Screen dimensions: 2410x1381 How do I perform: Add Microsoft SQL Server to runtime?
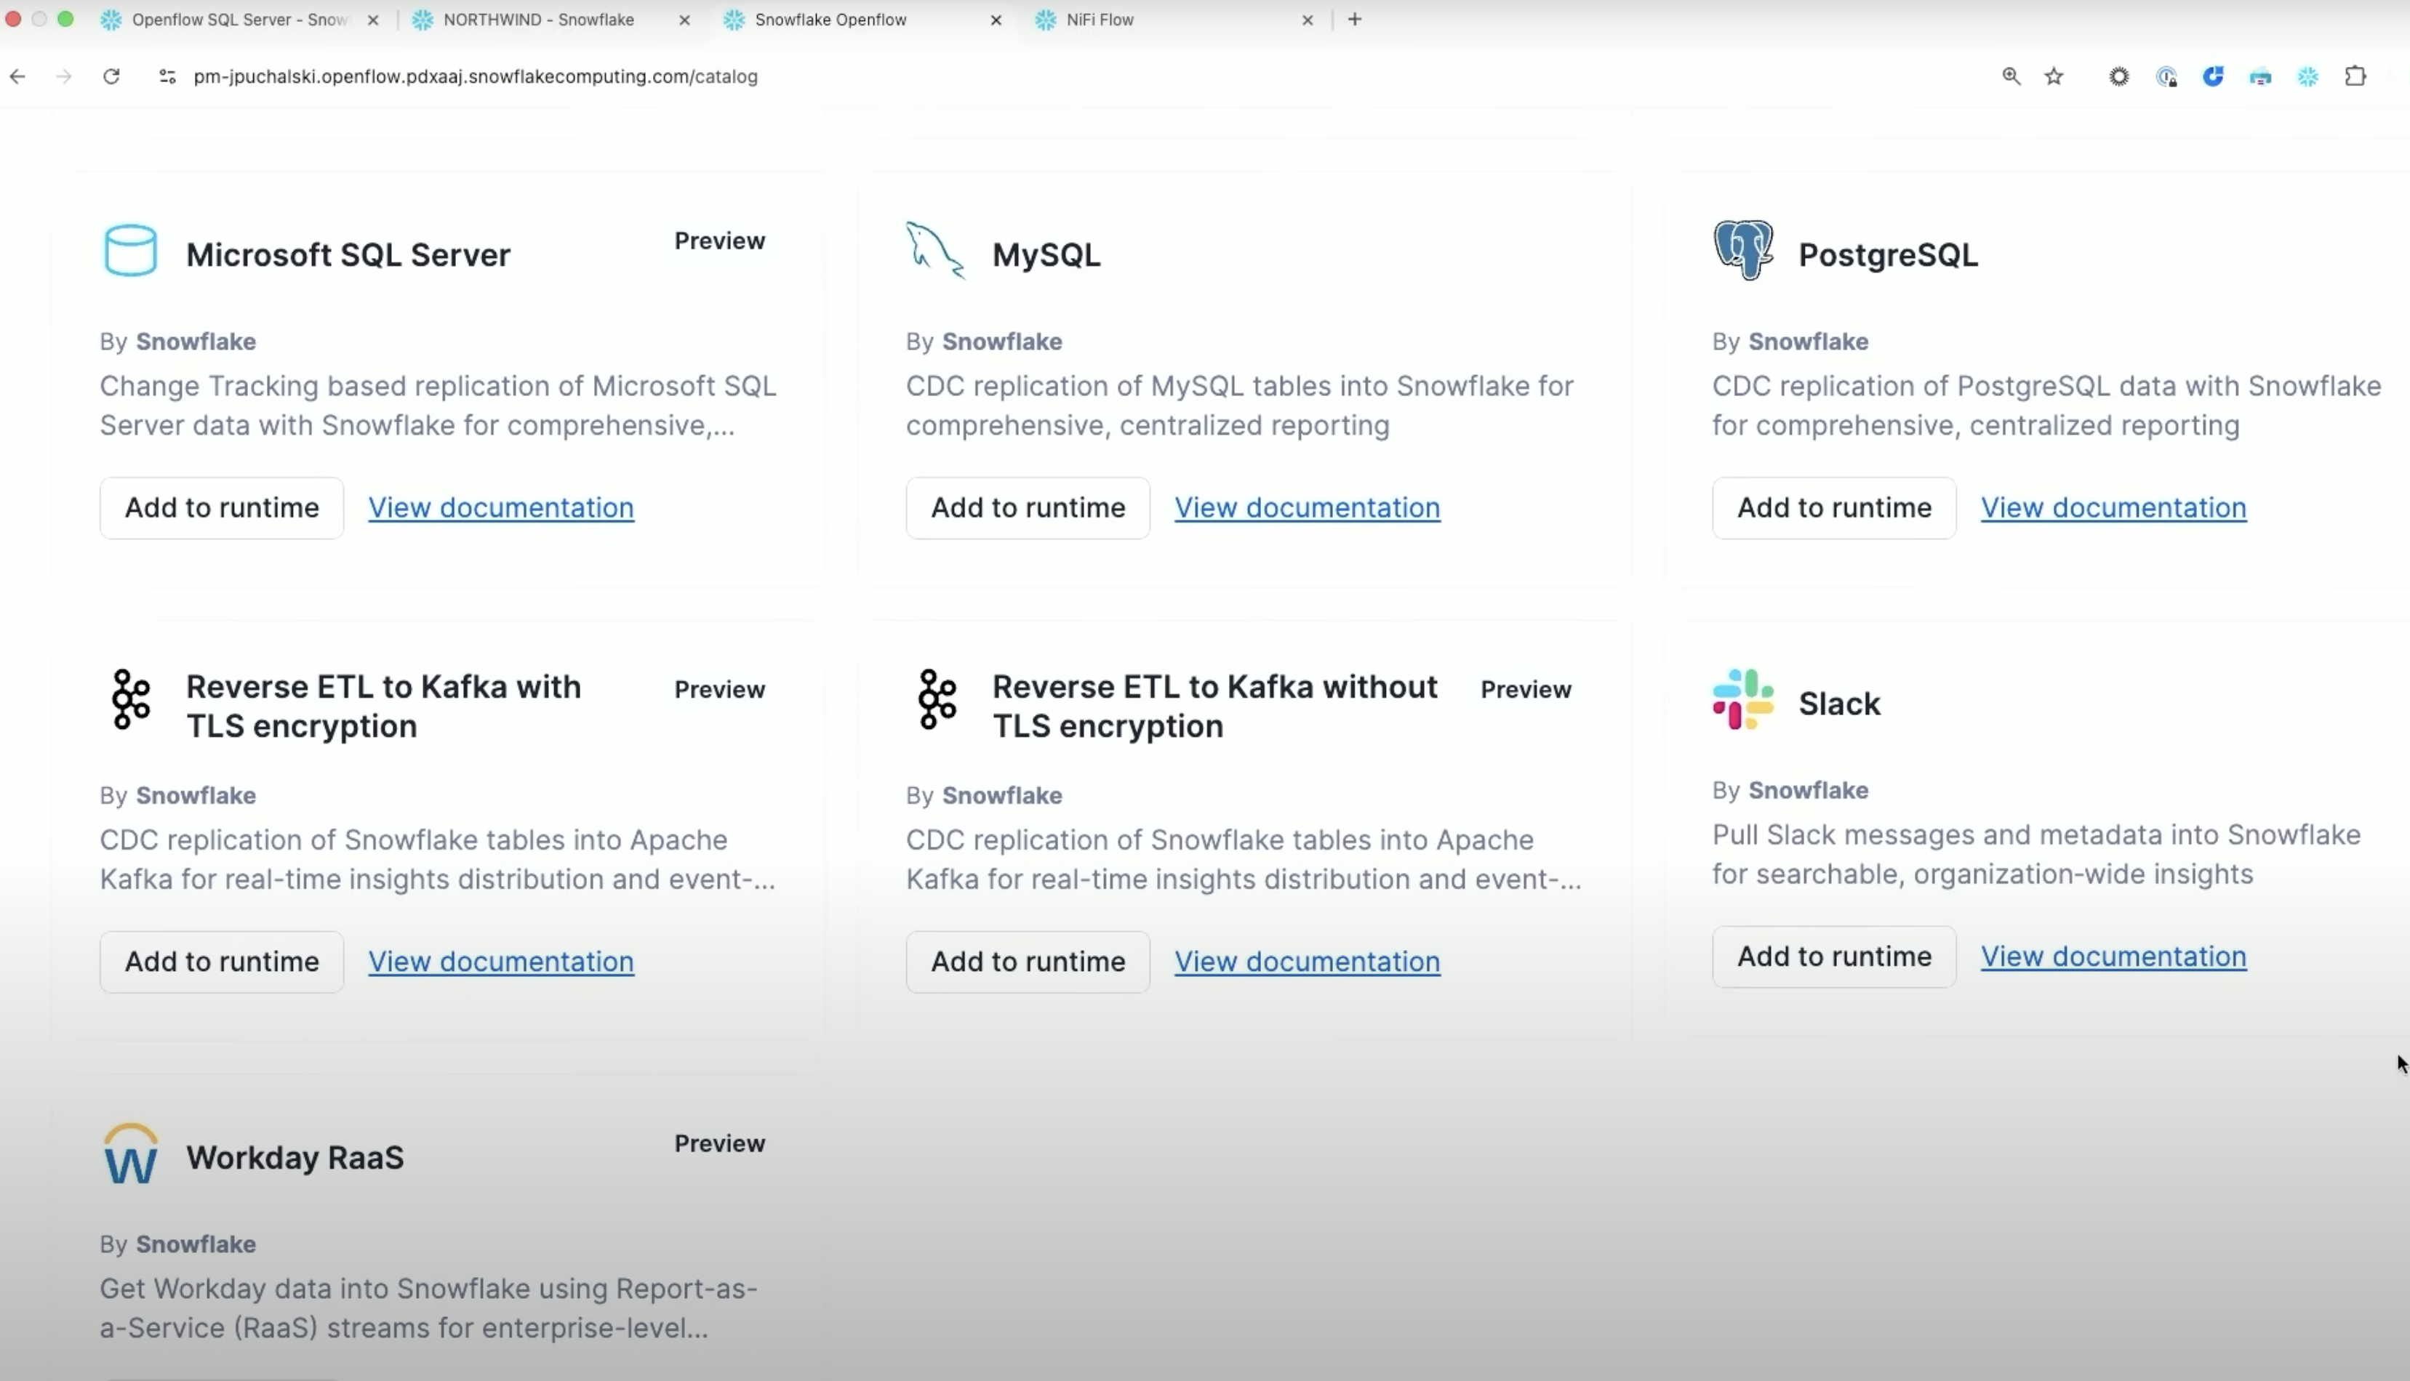tap(221, 508)
